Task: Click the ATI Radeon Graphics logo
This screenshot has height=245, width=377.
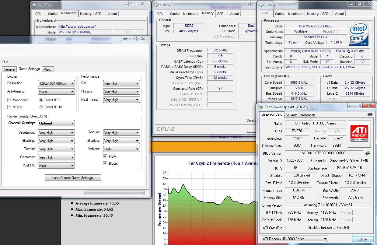Action: 359,133
